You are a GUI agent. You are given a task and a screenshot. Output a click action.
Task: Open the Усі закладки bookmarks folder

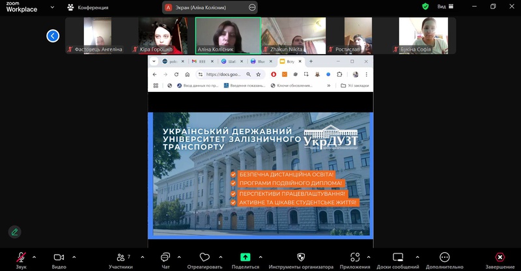[x=355, y=85]
